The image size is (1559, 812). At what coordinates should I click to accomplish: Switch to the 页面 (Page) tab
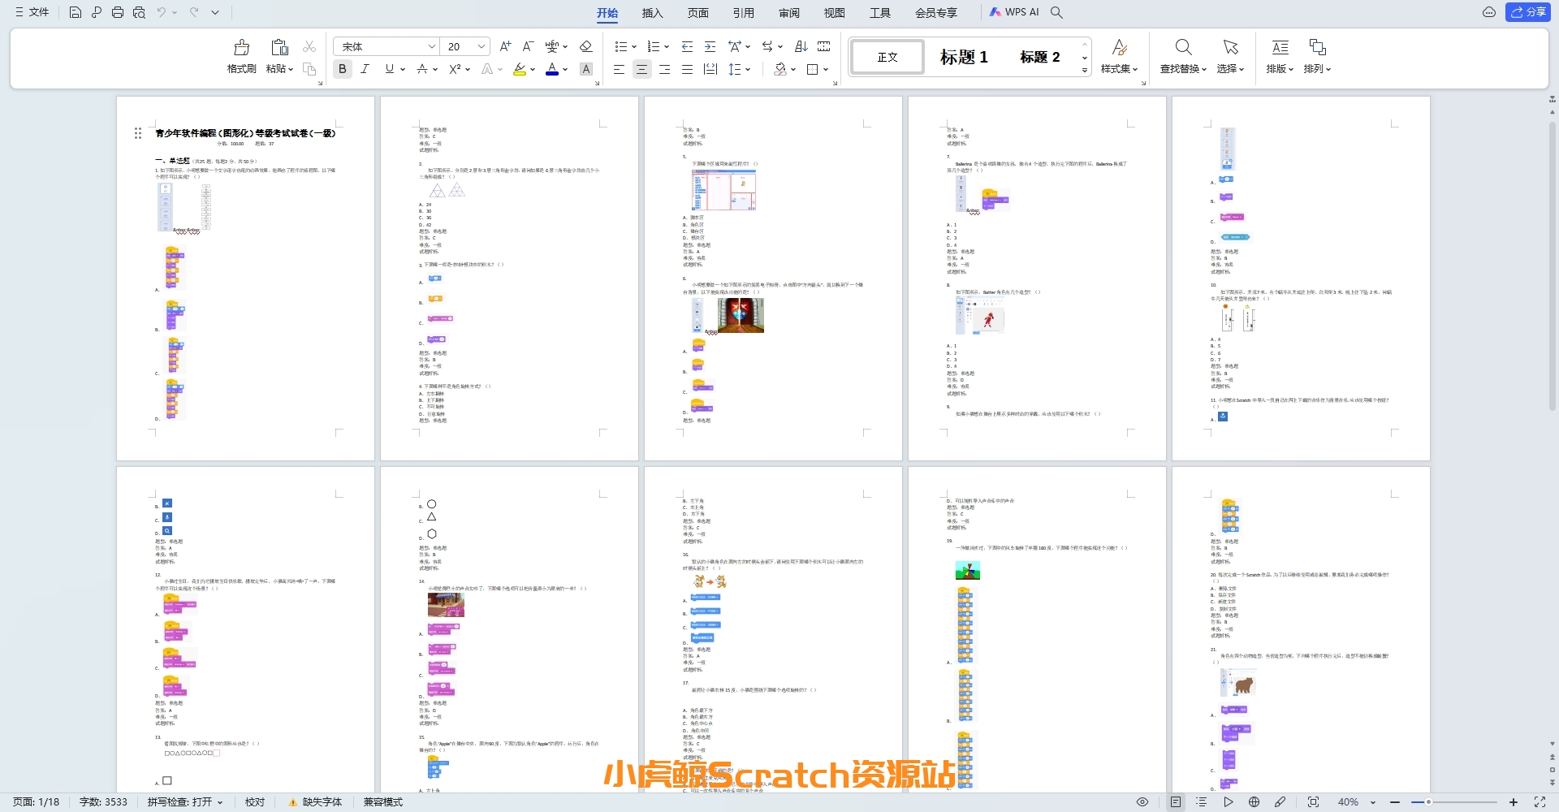pos(697,13)
